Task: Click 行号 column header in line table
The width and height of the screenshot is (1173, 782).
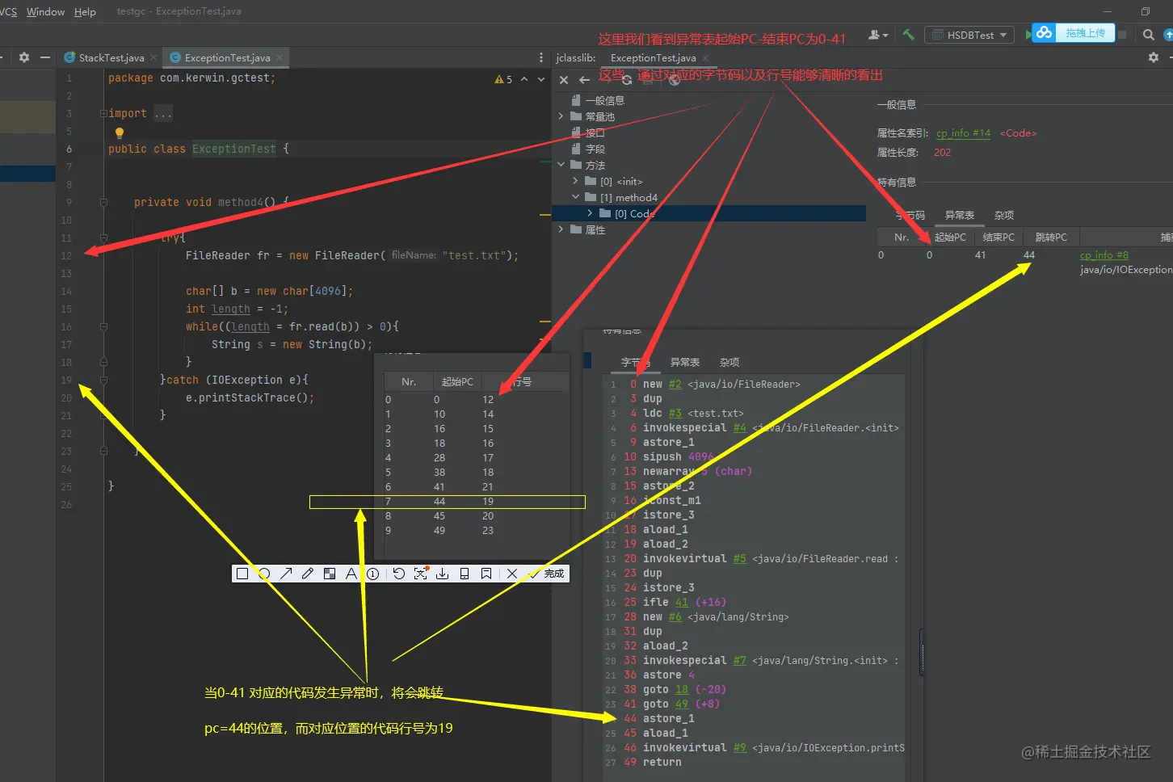Action: point(522,381)
